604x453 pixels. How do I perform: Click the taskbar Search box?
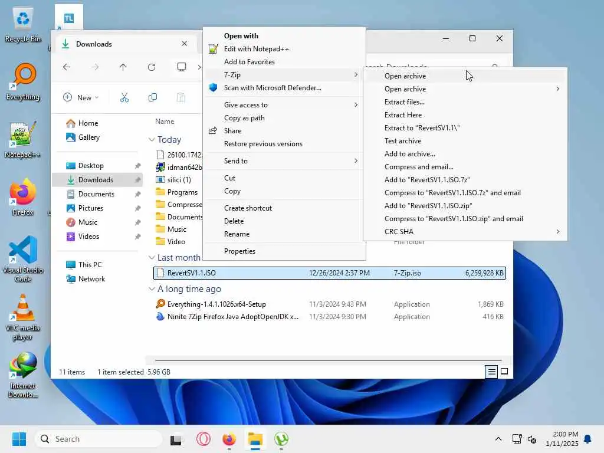[x=99, y=439]
